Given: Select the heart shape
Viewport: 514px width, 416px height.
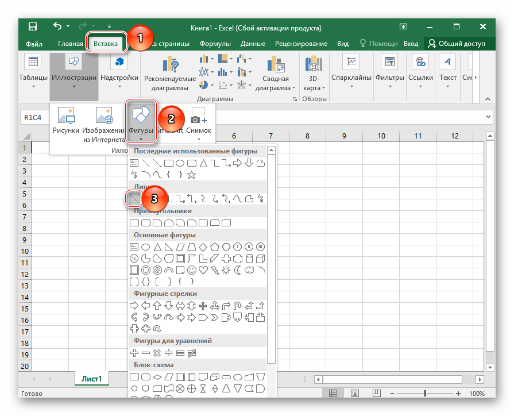Looking at the screenshot, I should [x=203, y=270].
